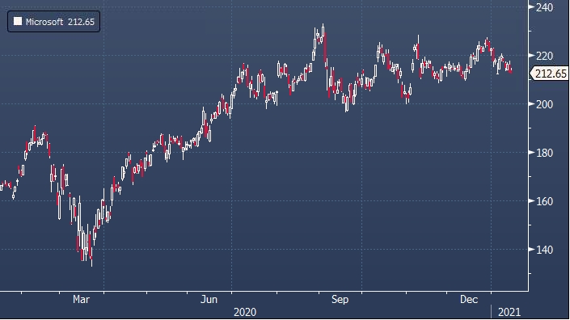Click the 240 price axis label
Screen dimensions: 570x320
(545, 7)
